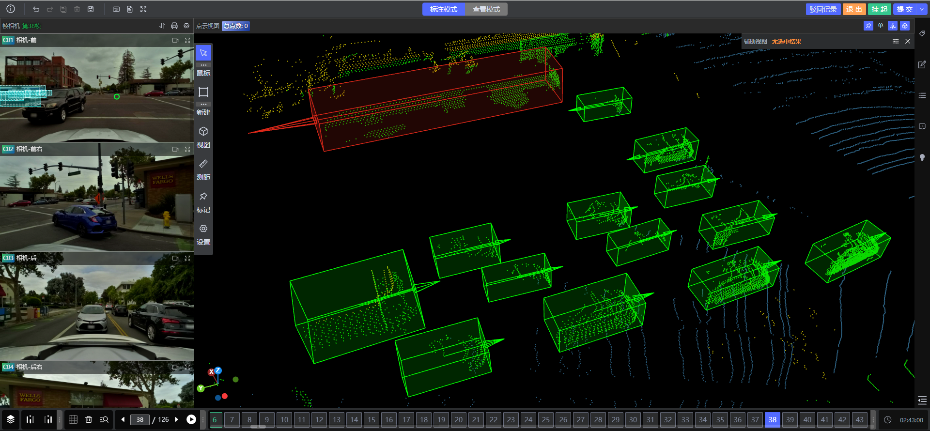The height and width of the screenshot is (431, 930).
Task: Click the green 挂起 suspend button
Action: (879, 9)
